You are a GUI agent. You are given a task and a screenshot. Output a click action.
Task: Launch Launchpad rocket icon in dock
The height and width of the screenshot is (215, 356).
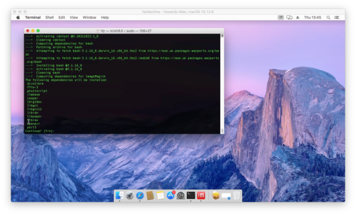tap(129, 195)
